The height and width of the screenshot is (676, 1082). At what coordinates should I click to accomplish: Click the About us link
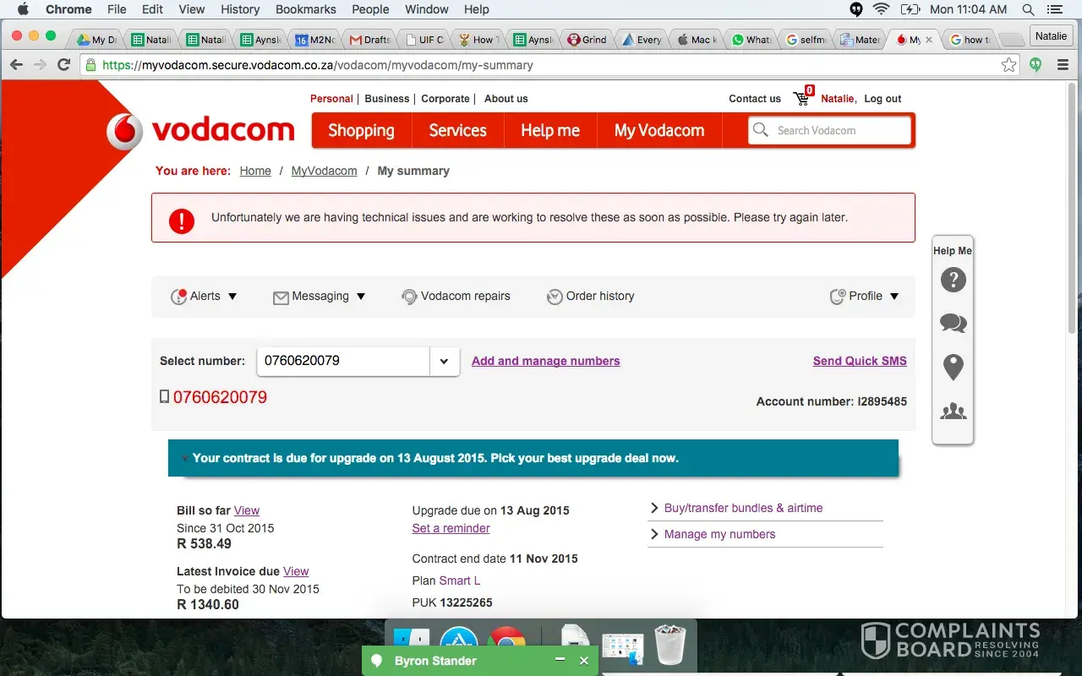point(506,99)
